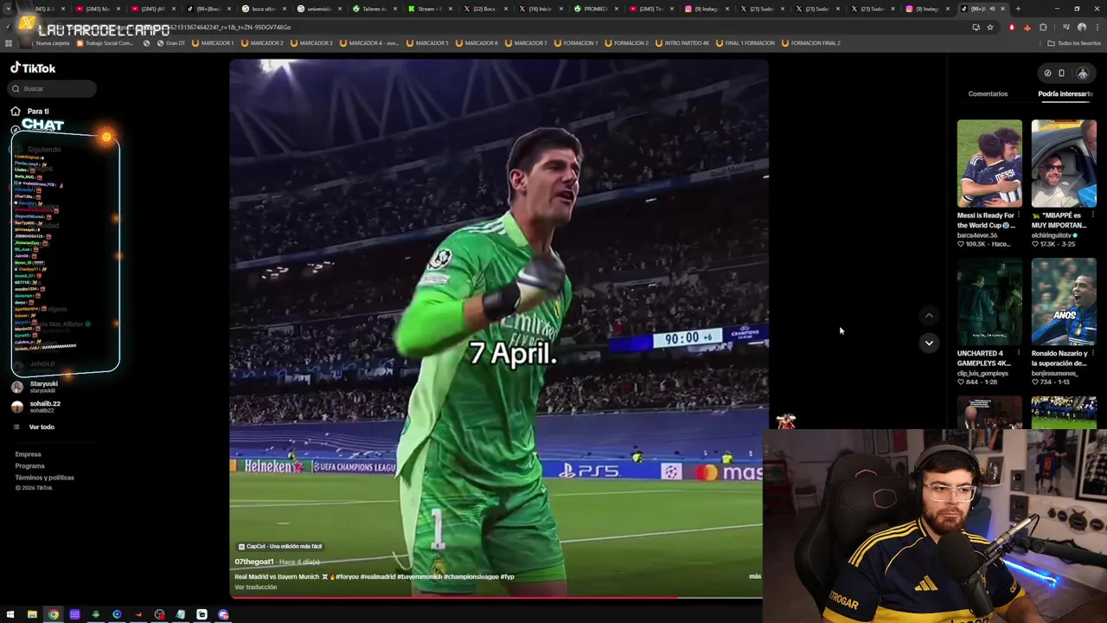Open options menu on Ronaldo Nazario card
Image resolution: width=1107 pixels, height=623 pixels.
[1092, 353]
